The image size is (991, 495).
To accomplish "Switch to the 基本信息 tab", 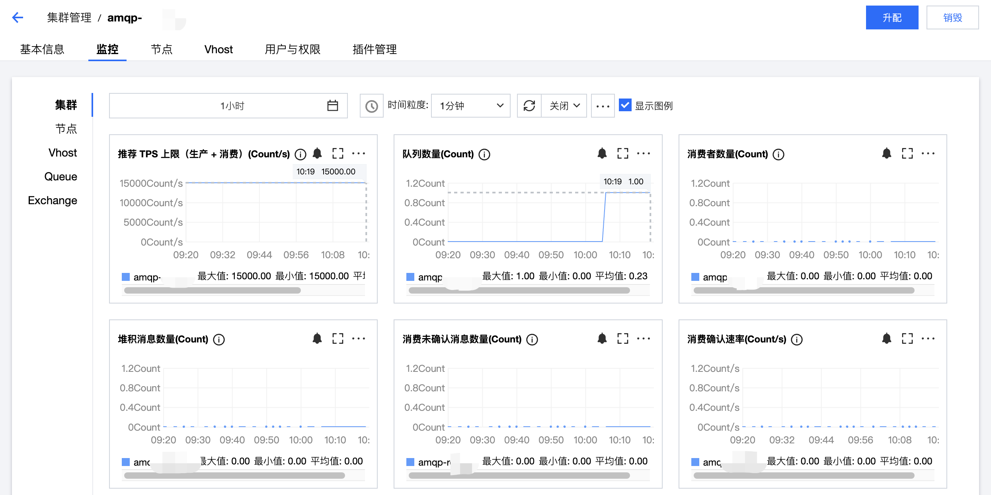I will [42, 49].
